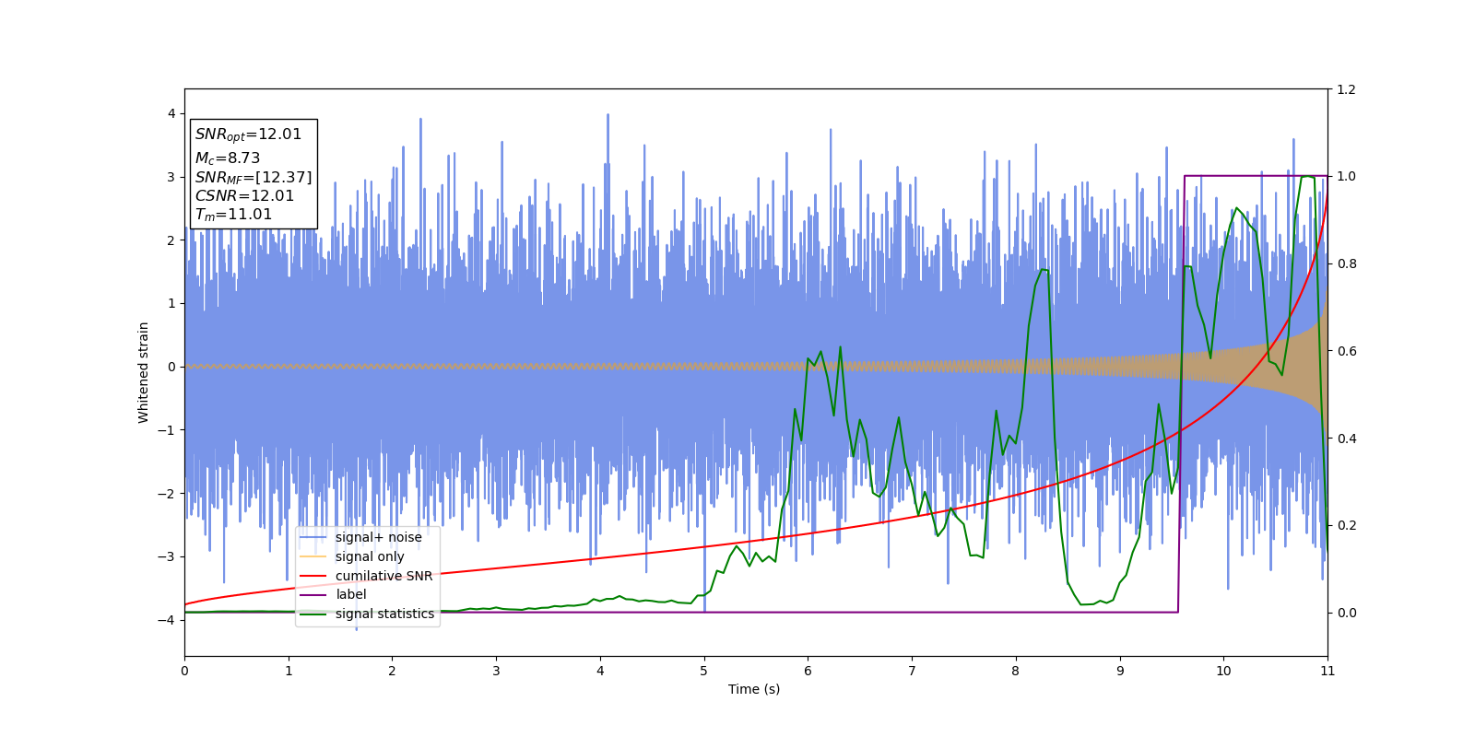Click left y-axis tick label 3
This screenshot has height=737, width=1475.
click(171, 177)
